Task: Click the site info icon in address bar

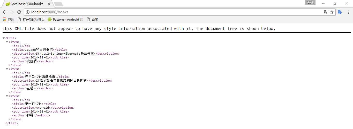Action: pyautogui.click(x=28, y=12)
